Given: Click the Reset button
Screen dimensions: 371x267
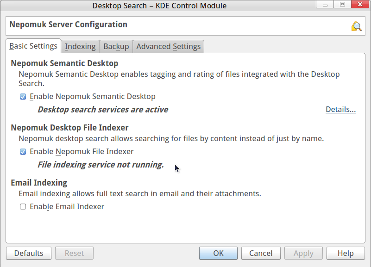Looking at the screenshot, I should click(x=74, y=253).
